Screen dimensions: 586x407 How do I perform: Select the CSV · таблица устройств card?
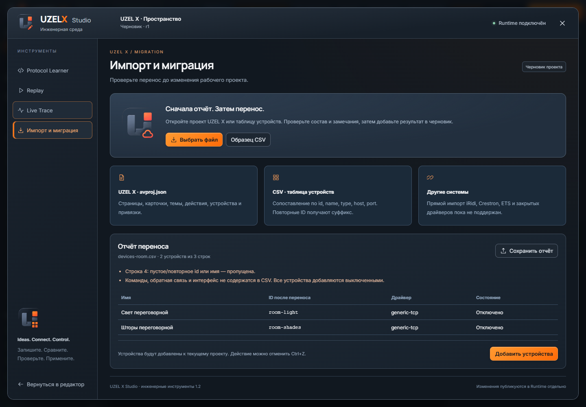[338, 195]
